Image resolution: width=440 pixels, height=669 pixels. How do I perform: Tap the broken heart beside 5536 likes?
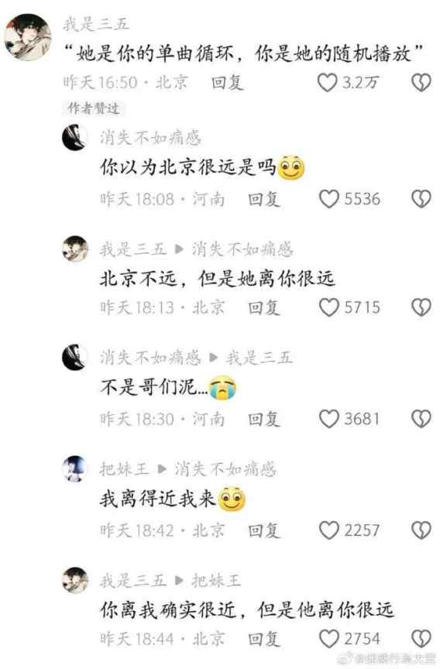coord(421,199)
